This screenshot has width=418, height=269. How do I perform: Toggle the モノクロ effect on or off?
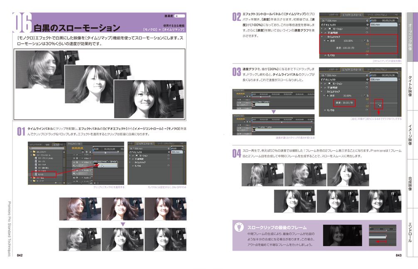point(325,54)
